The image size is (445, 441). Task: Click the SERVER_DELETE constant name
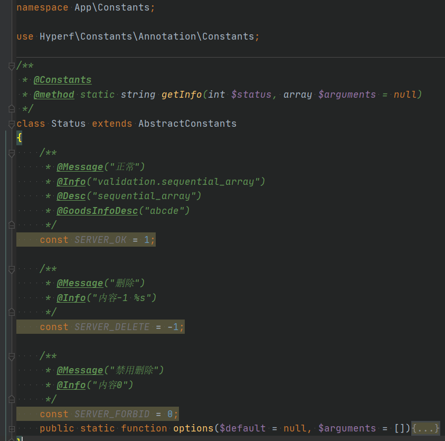[x=112, y=327]
